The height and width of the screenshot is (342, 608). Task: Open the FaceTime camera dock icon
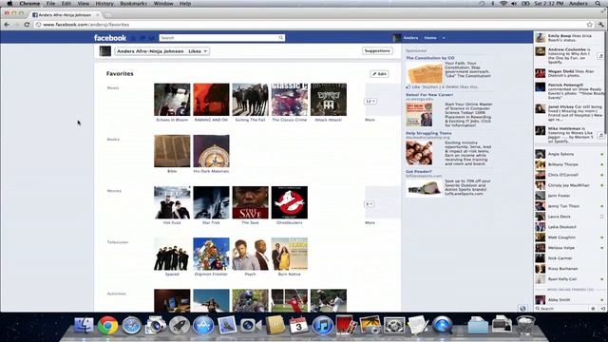pyautogui.click(x=251, y=325)
